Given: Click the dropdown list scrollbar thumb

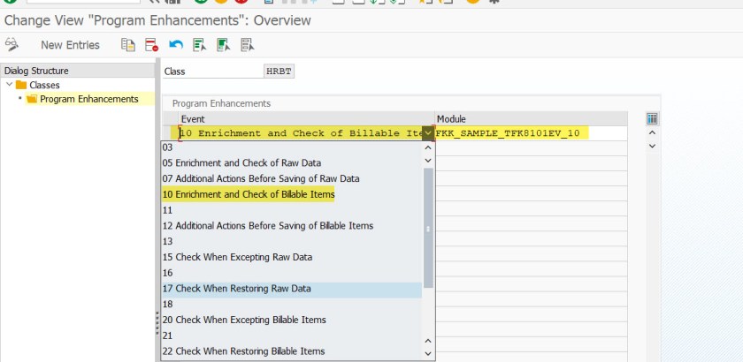Looking at the screenshot, I should [x=428, y=228].
